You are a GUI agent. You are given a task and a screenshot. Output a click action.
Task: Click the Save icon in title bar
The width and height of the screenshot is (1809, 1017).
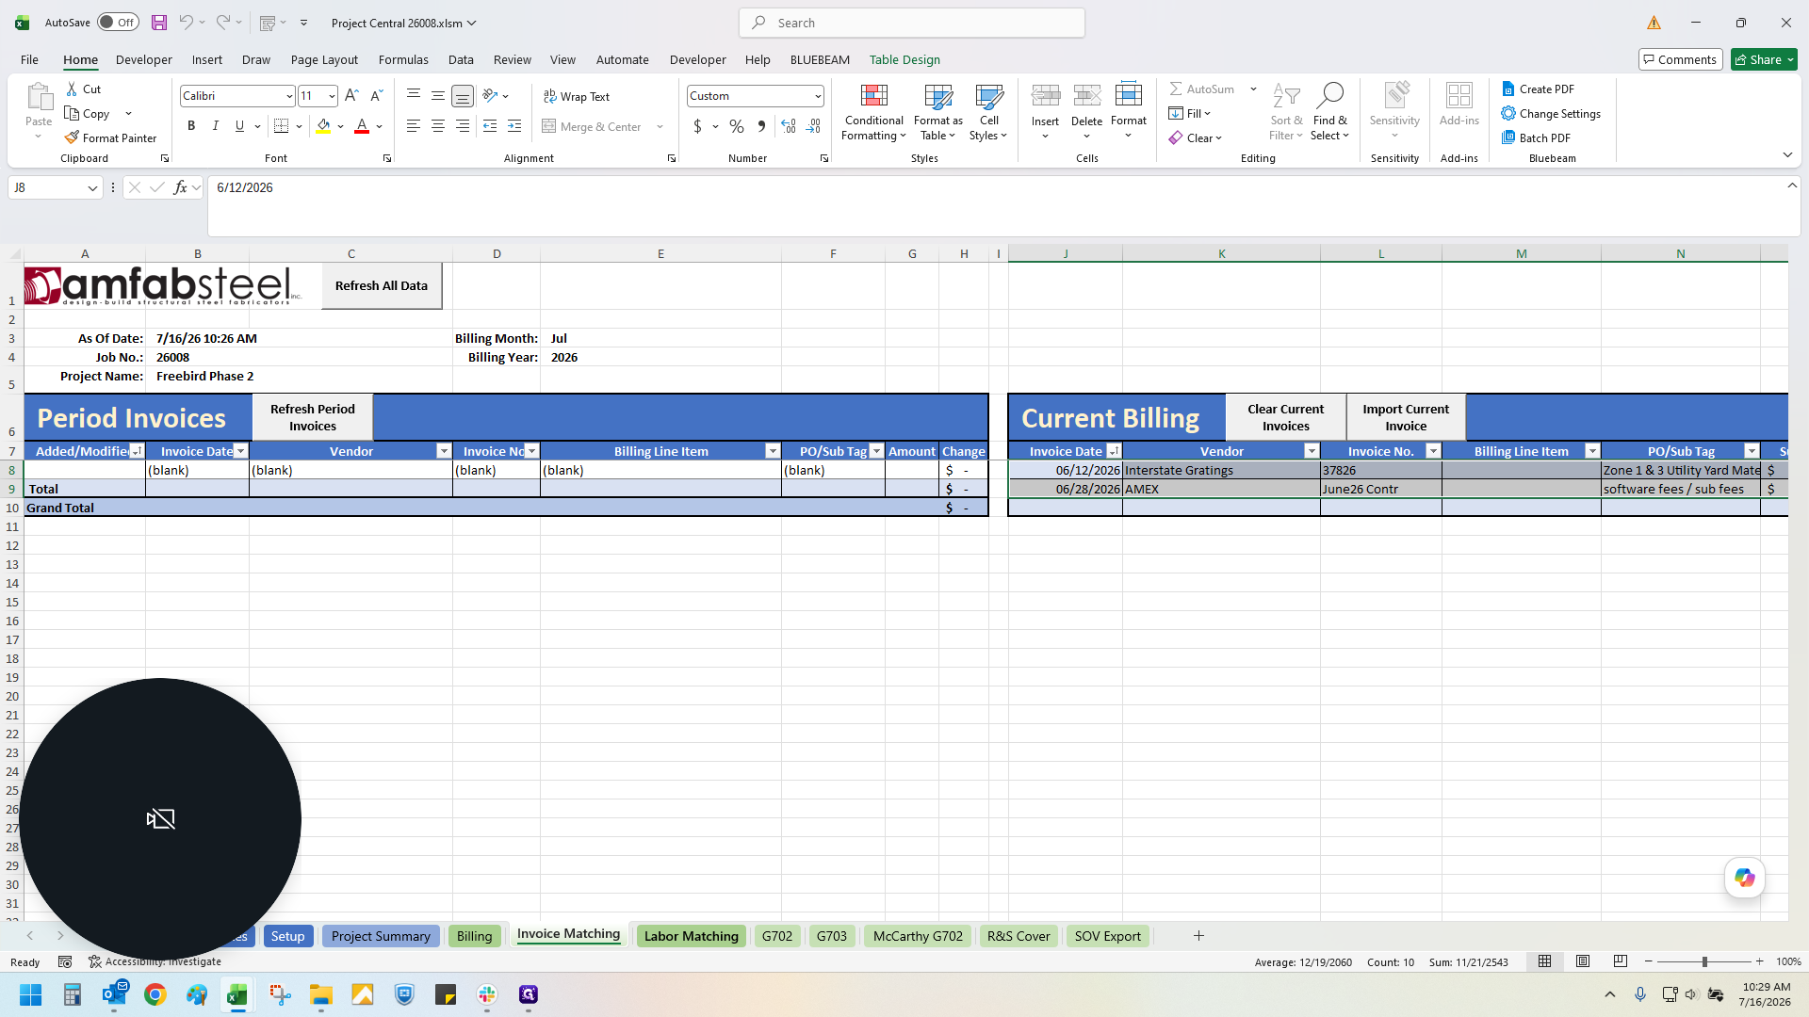(159, 23)
